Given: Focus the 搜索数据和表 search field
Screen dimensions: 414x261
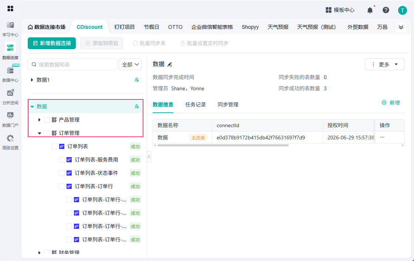Looking at the screenshot, I should click(72, 64).
